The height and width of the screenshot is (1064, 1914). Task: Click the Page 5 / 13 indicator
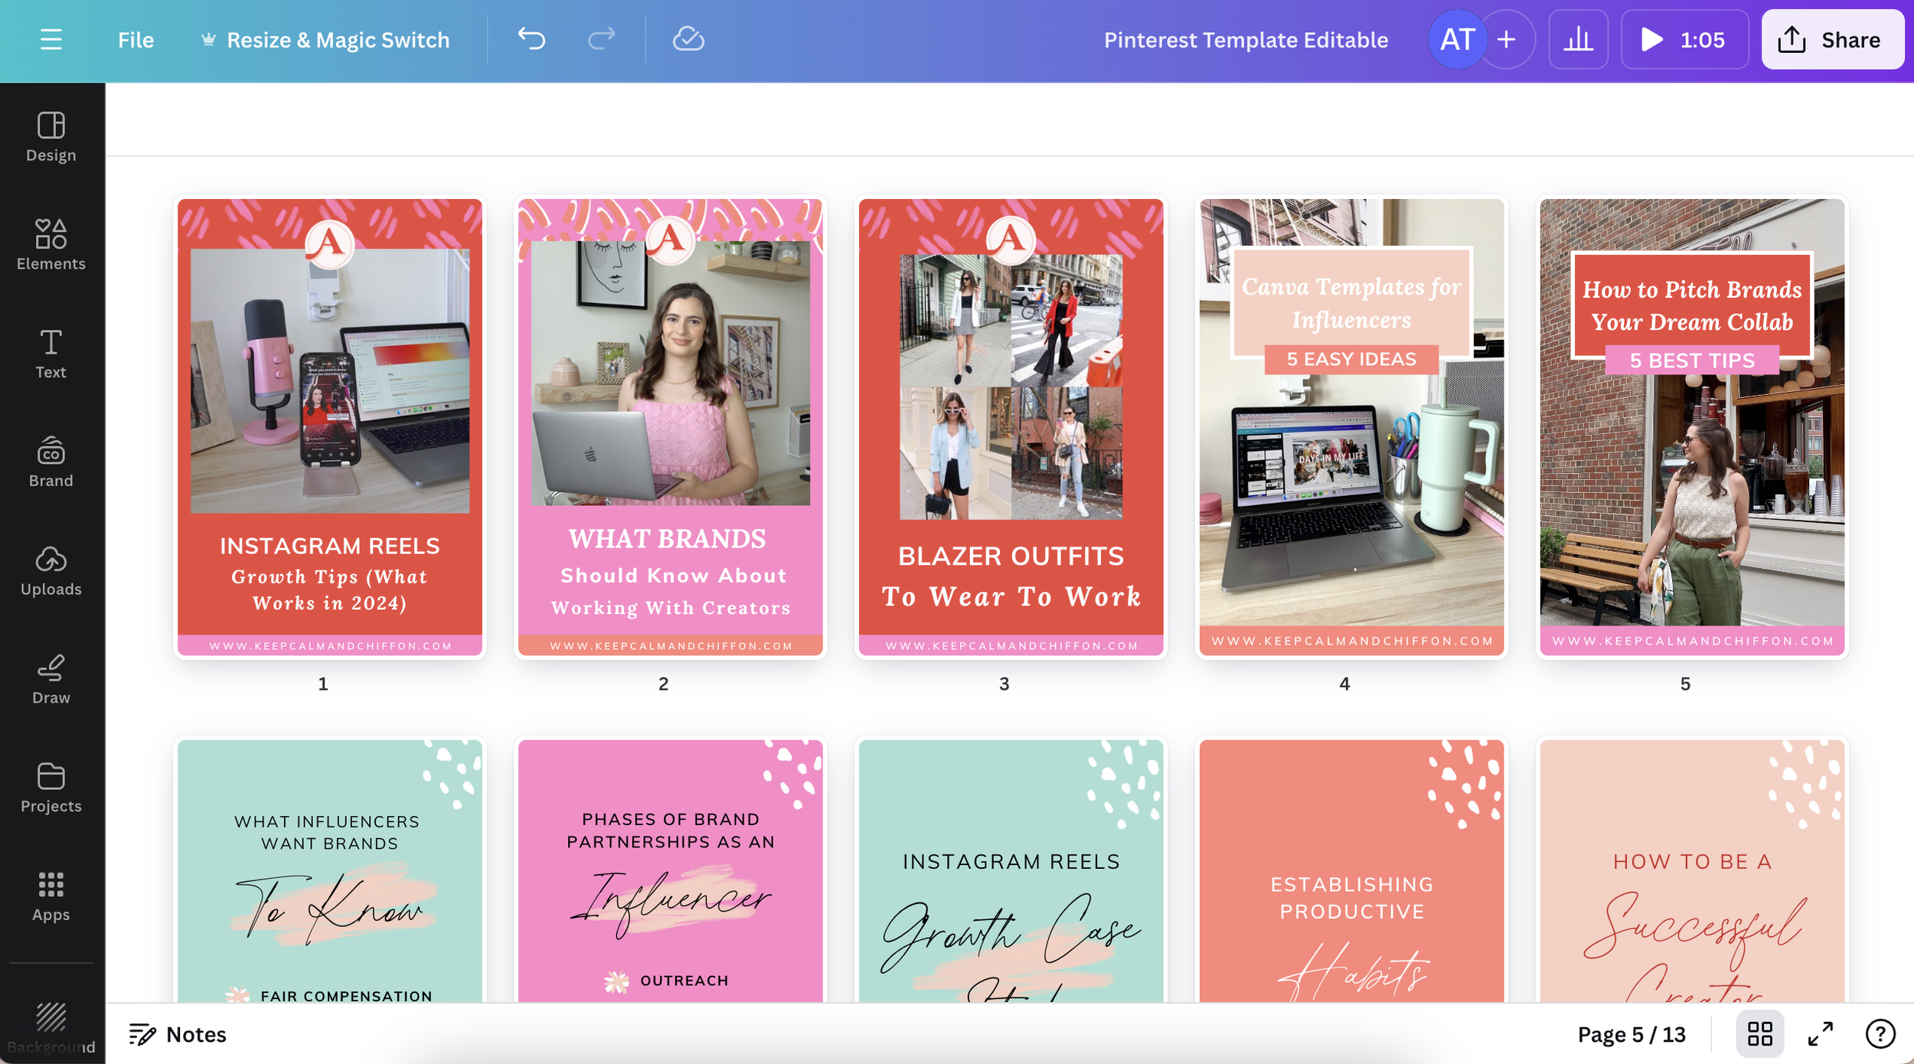click(x=1631, y=1034)
